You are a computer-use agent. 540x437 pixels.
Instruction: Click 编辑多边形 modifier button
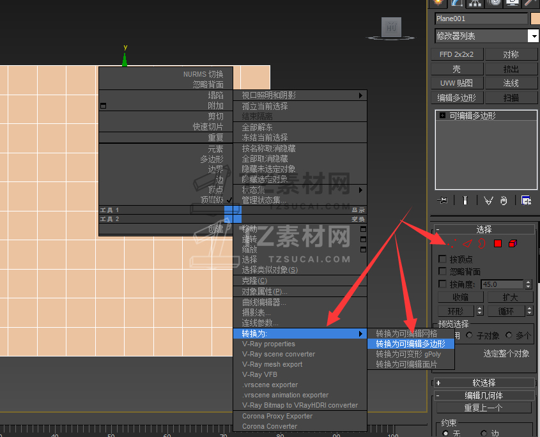(457, 98)
